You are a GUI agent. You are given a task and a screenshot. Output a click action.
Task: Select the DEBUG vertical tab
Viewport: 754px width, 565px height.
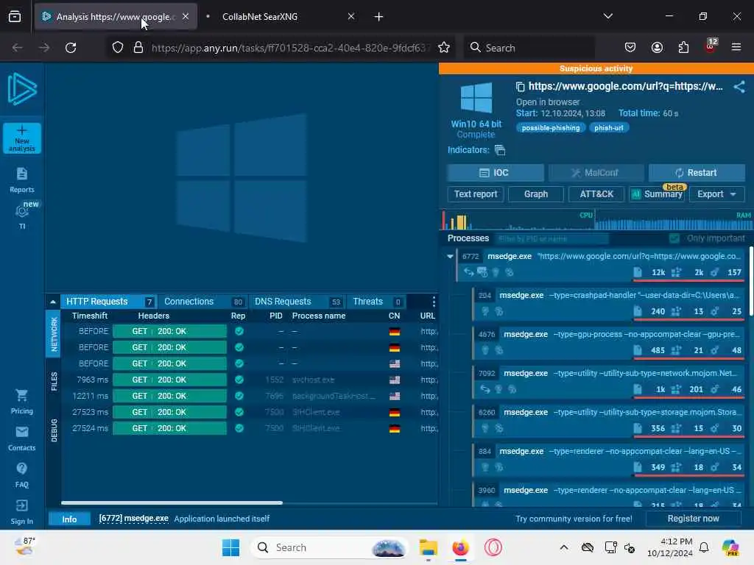click(x=53, y=430)
